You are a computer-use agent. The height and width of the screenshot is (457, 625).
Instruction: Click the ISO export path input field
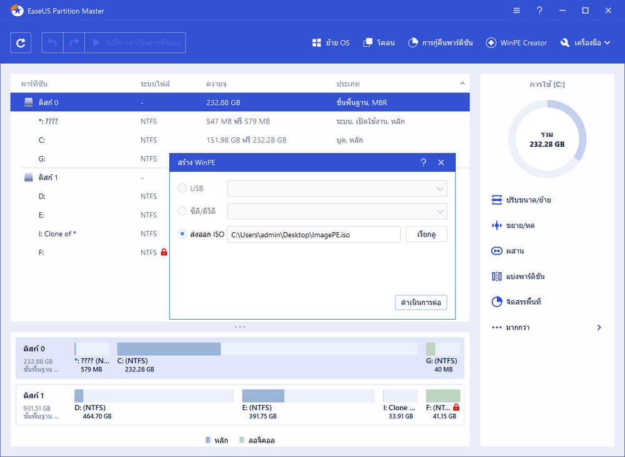click(x=314, y=235)
